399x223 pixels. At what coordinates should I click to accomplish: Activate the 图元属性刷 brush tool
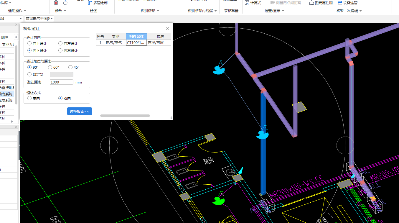(321, 3)
